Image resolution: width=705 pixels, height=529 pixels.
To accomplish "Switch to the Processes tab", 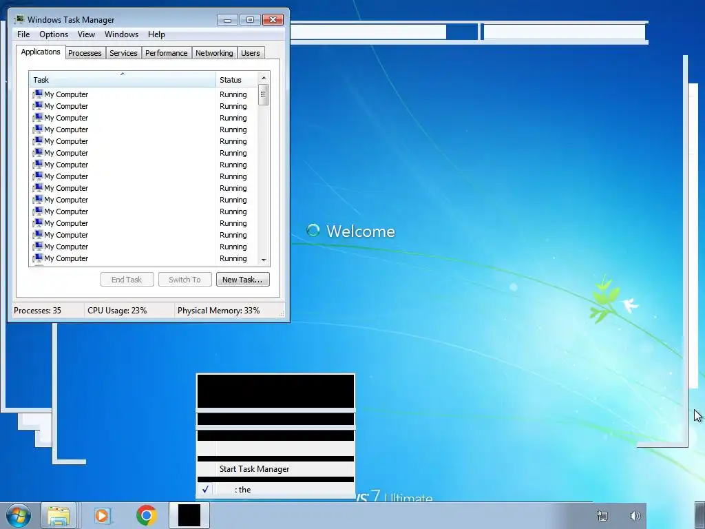I will pos(85,53).
